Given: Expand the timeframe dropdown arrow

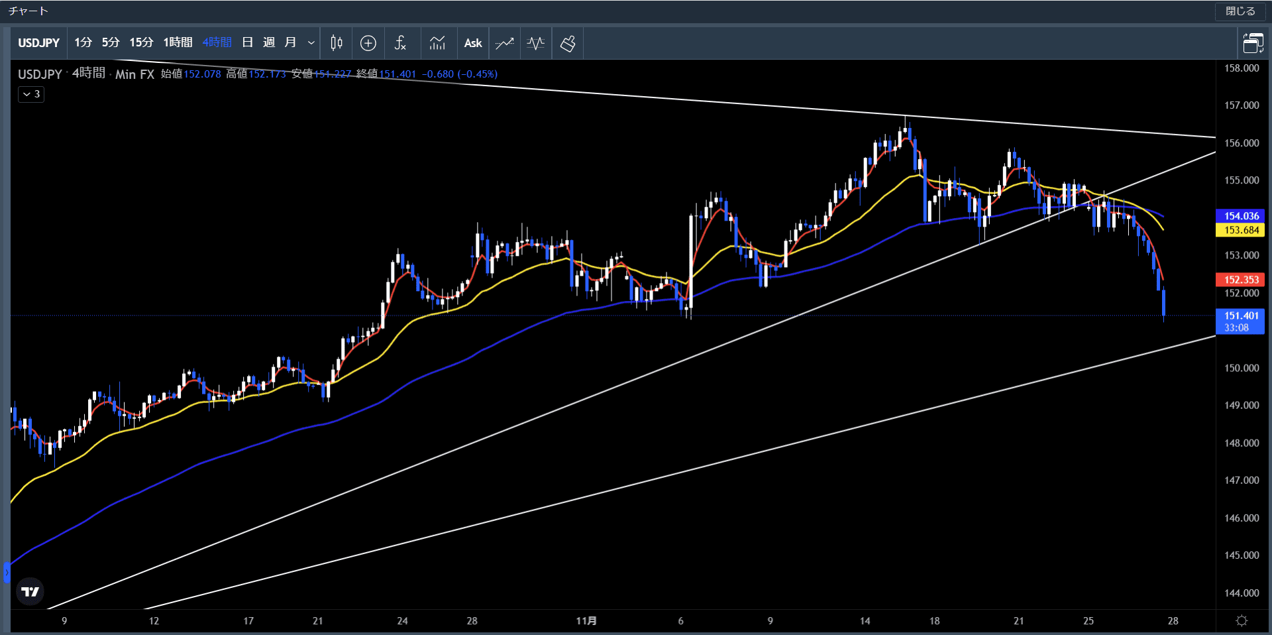Looking at the screenshot, I should 311,43.
